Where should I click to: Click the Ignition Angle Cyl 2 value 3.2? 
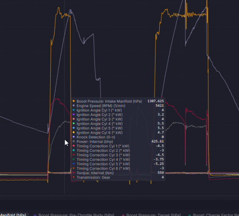[160, 115]
